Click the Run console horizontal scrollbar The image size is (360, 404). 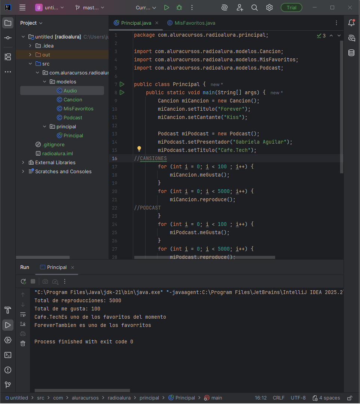click(82, 391)
